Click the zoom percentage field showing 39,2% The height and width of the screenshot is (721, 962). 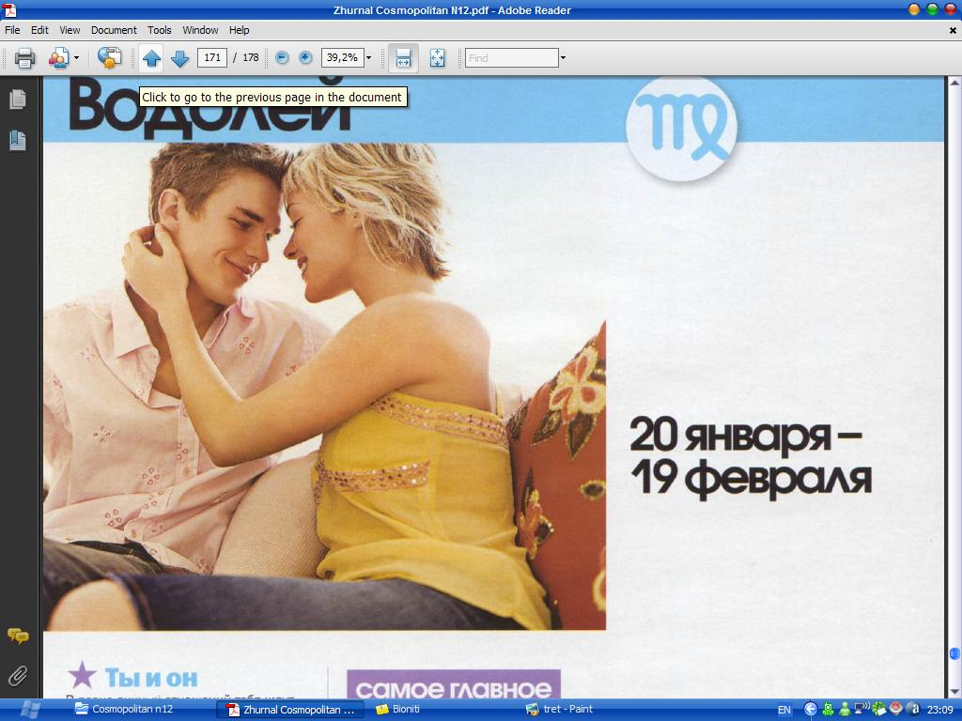342,57
